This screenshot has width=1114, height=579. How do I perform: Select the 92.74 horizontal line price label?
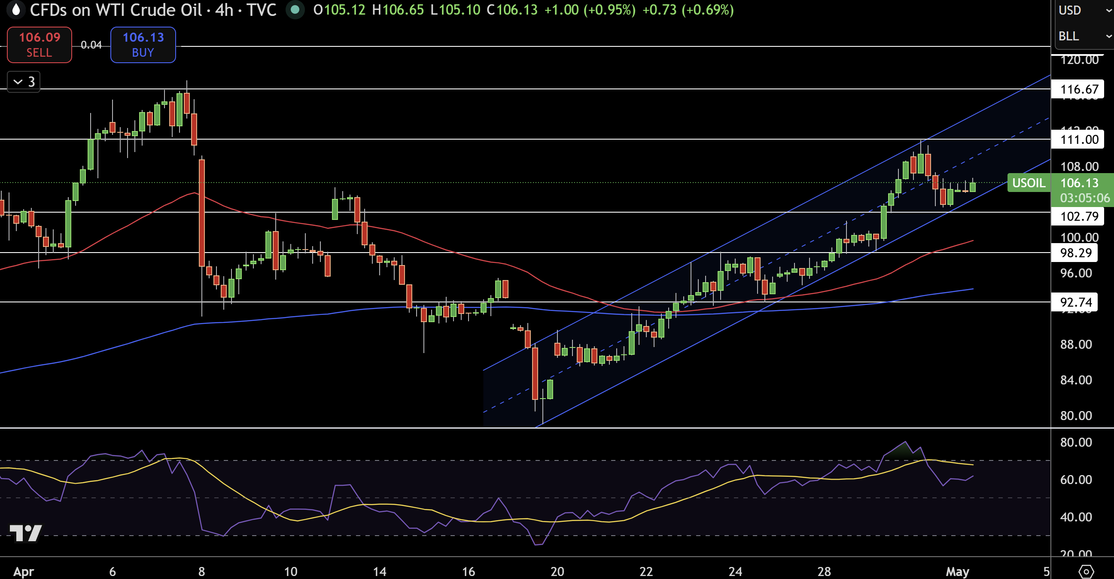(1074, 302)
